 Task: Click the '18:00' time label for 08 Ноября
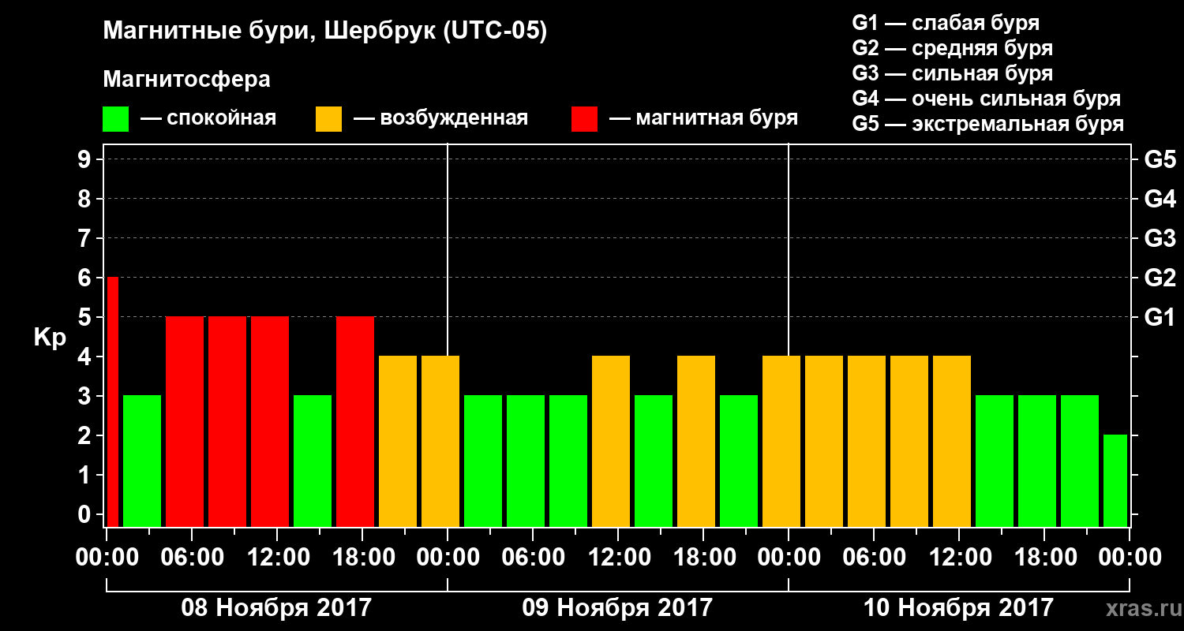[362, 558]
